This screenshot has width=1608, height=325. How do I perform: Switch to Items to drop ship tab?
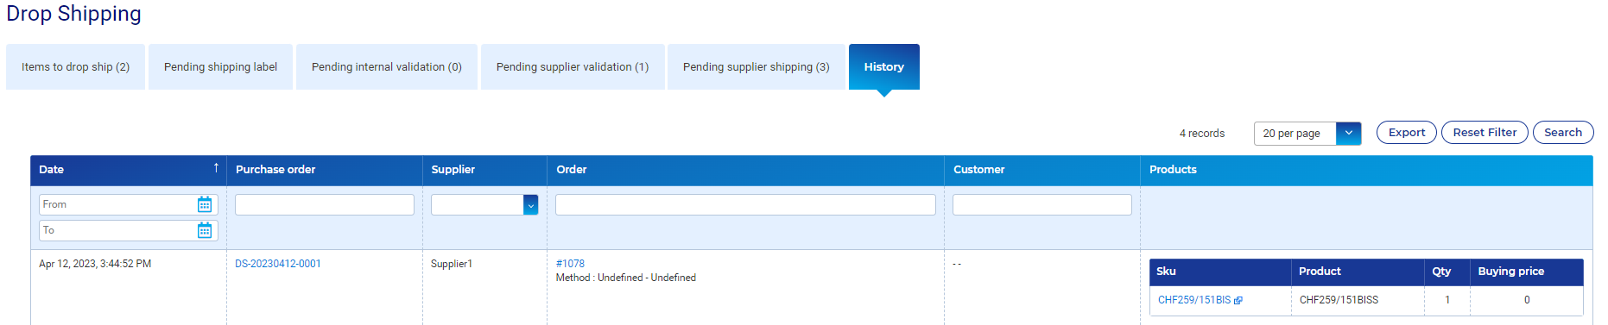tap(76, 66)
